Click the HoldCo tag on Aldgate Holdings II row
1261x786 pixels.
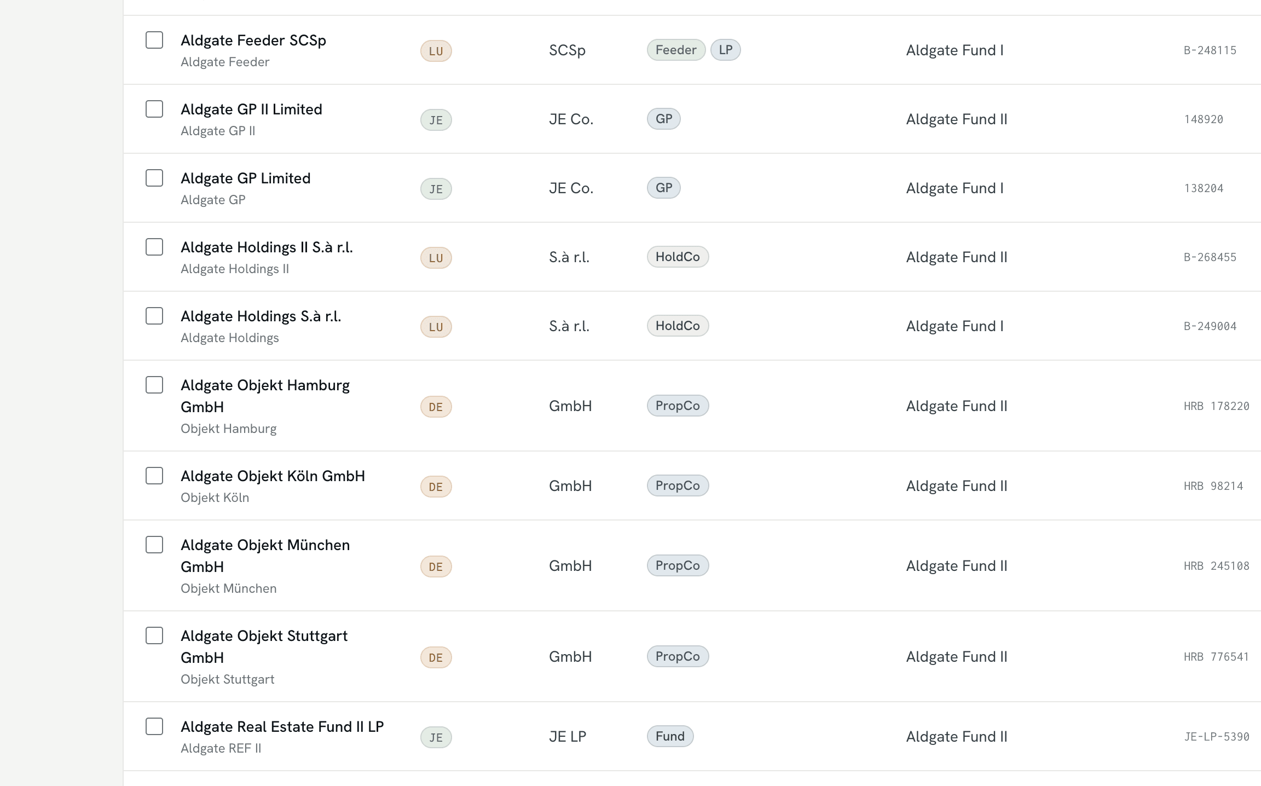pos(678,257)
